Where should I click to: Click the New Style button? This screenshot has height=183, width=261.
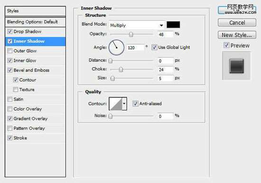coord(237,35)
